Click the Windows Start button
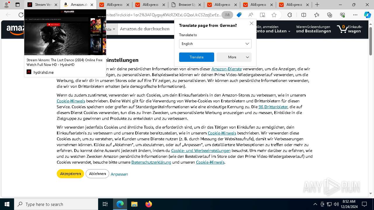Screen dimensions: 374x210 click(x=7, y=204)
